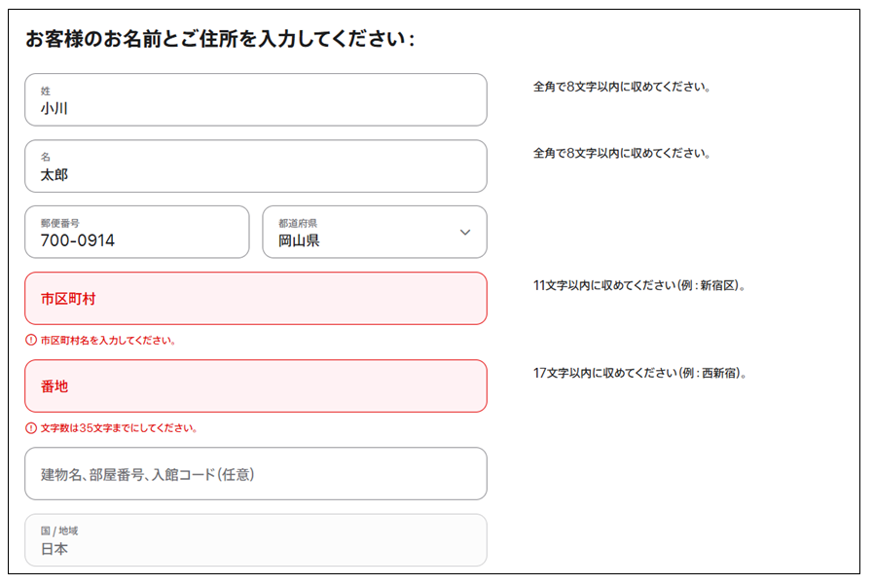Click the 700-0914 postal code value
This screenshot has width=874, height=585.
pos(78,240)
